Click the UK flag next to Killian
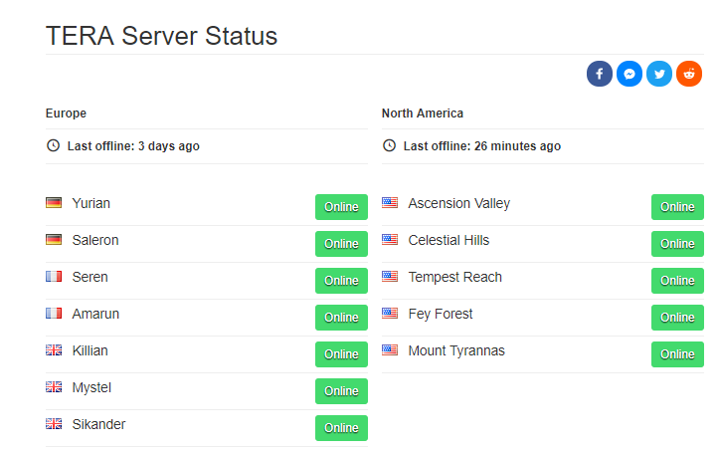 54,349
